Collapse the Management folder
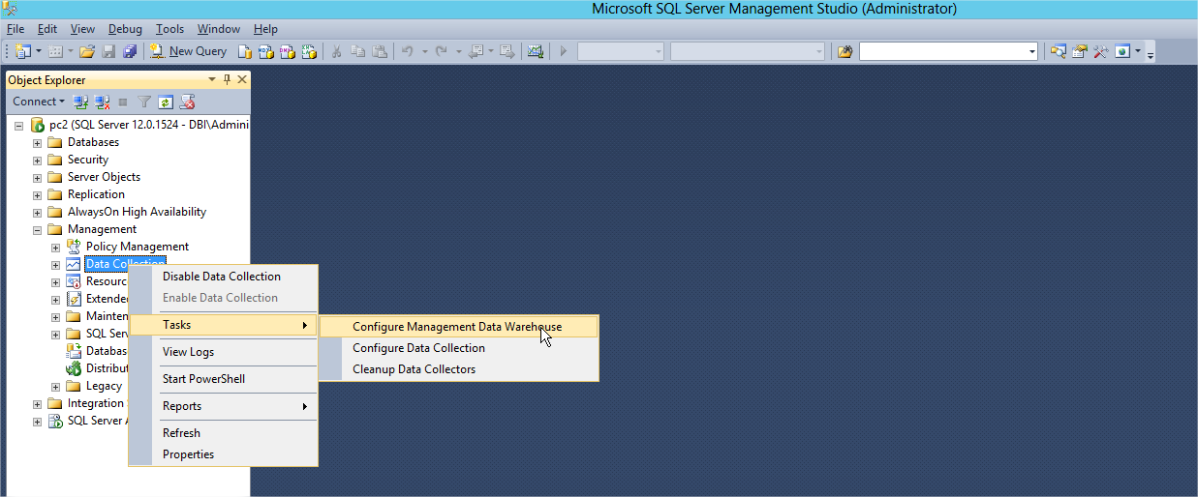The height and width of the screenshot is (497, 1198). 38,230
